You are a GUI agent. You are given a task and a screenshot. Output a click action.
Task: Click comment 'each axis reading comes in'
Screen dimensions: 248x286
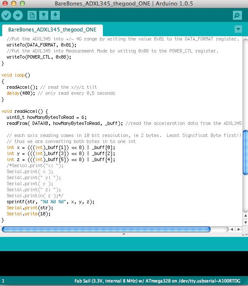pos(124,135)
